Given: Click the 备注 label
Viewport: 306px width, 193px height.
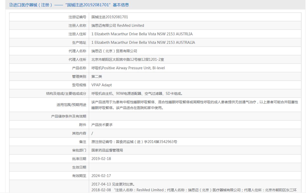Looking at the screenshot, I should [83, 142].
